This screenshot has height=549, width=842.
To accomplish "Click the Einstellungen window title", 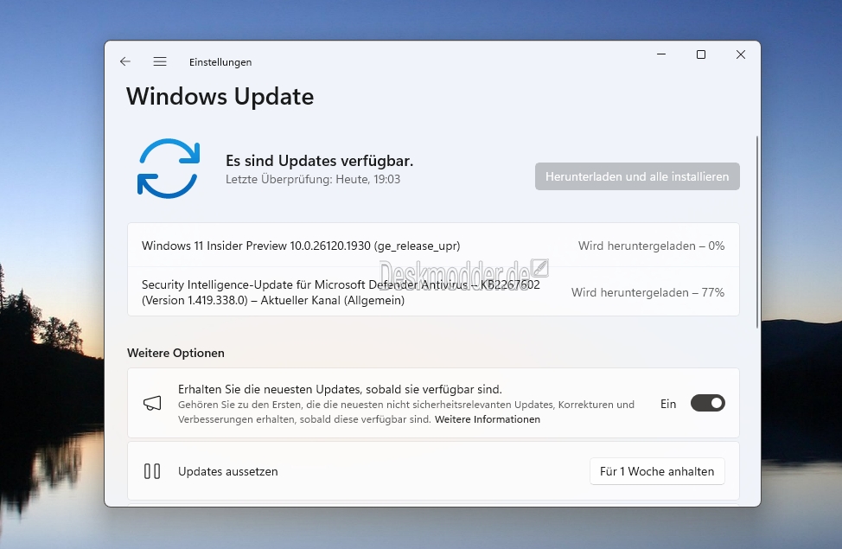I will [x=220, y=61].
